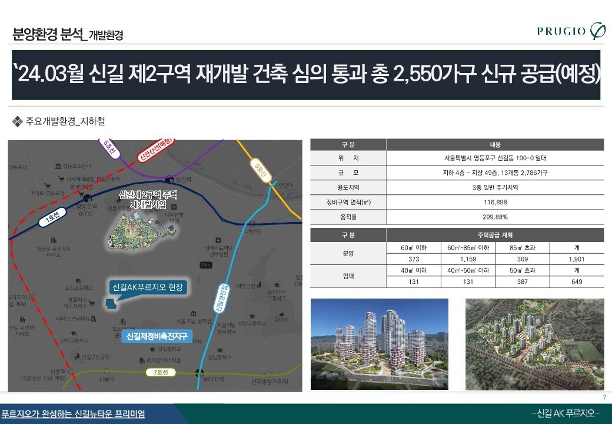
Task: Click the 신길AK푸르지오 현장 callout label
Action: tap(148, 287)
